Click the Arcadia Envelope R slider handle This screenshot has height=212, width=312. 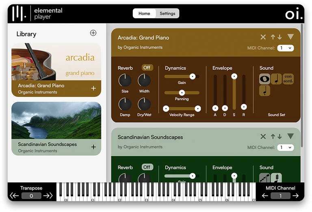point(244,107)
